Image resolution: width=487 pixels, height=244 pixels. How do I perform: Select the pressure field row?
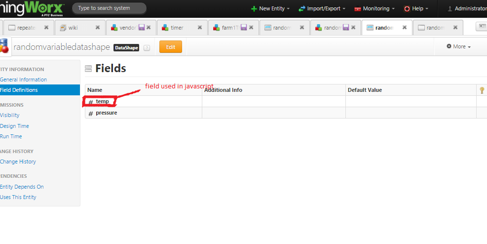(x=286, y=113)
